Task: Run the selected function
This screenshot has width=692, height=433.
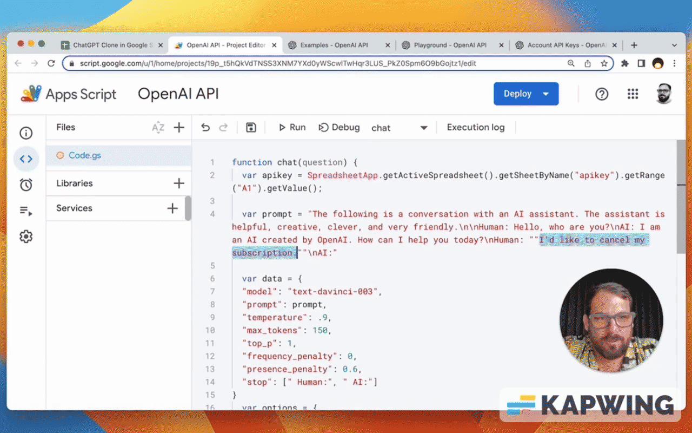Action: coord(292,128)
